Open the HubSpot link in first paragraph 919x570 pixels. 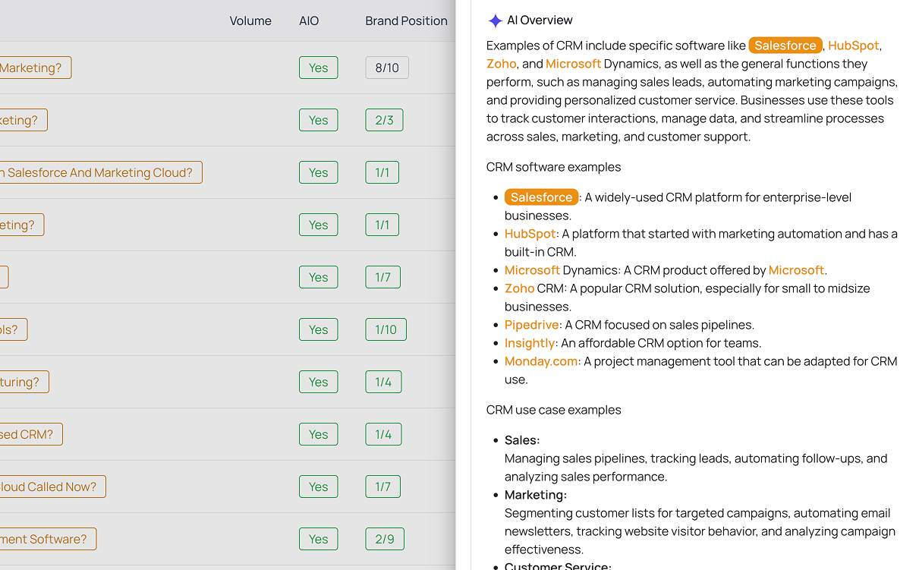click(x=853, y=46)
